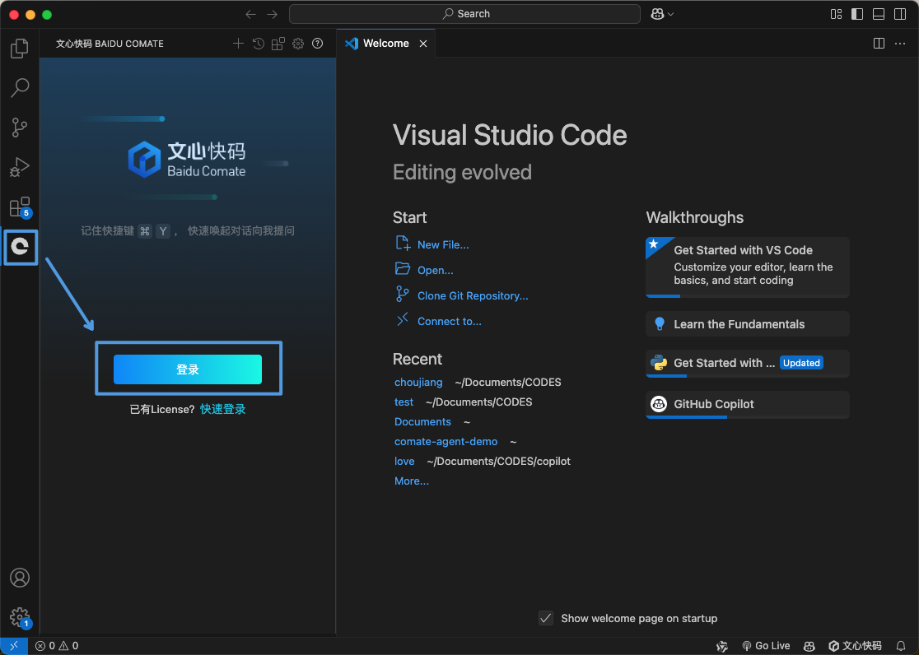This screenshot has width=919, height=655.
Task: Click the Search command center box
Action: [464, 14]
